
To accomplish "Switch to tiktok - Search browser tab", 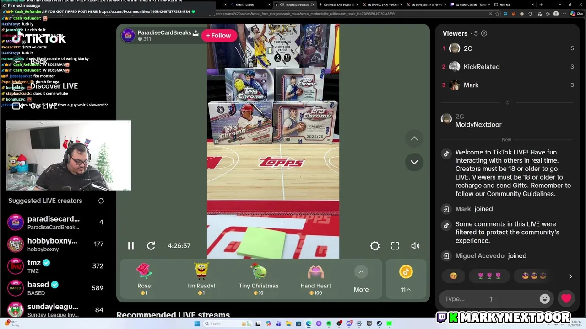I will [250, 5].
